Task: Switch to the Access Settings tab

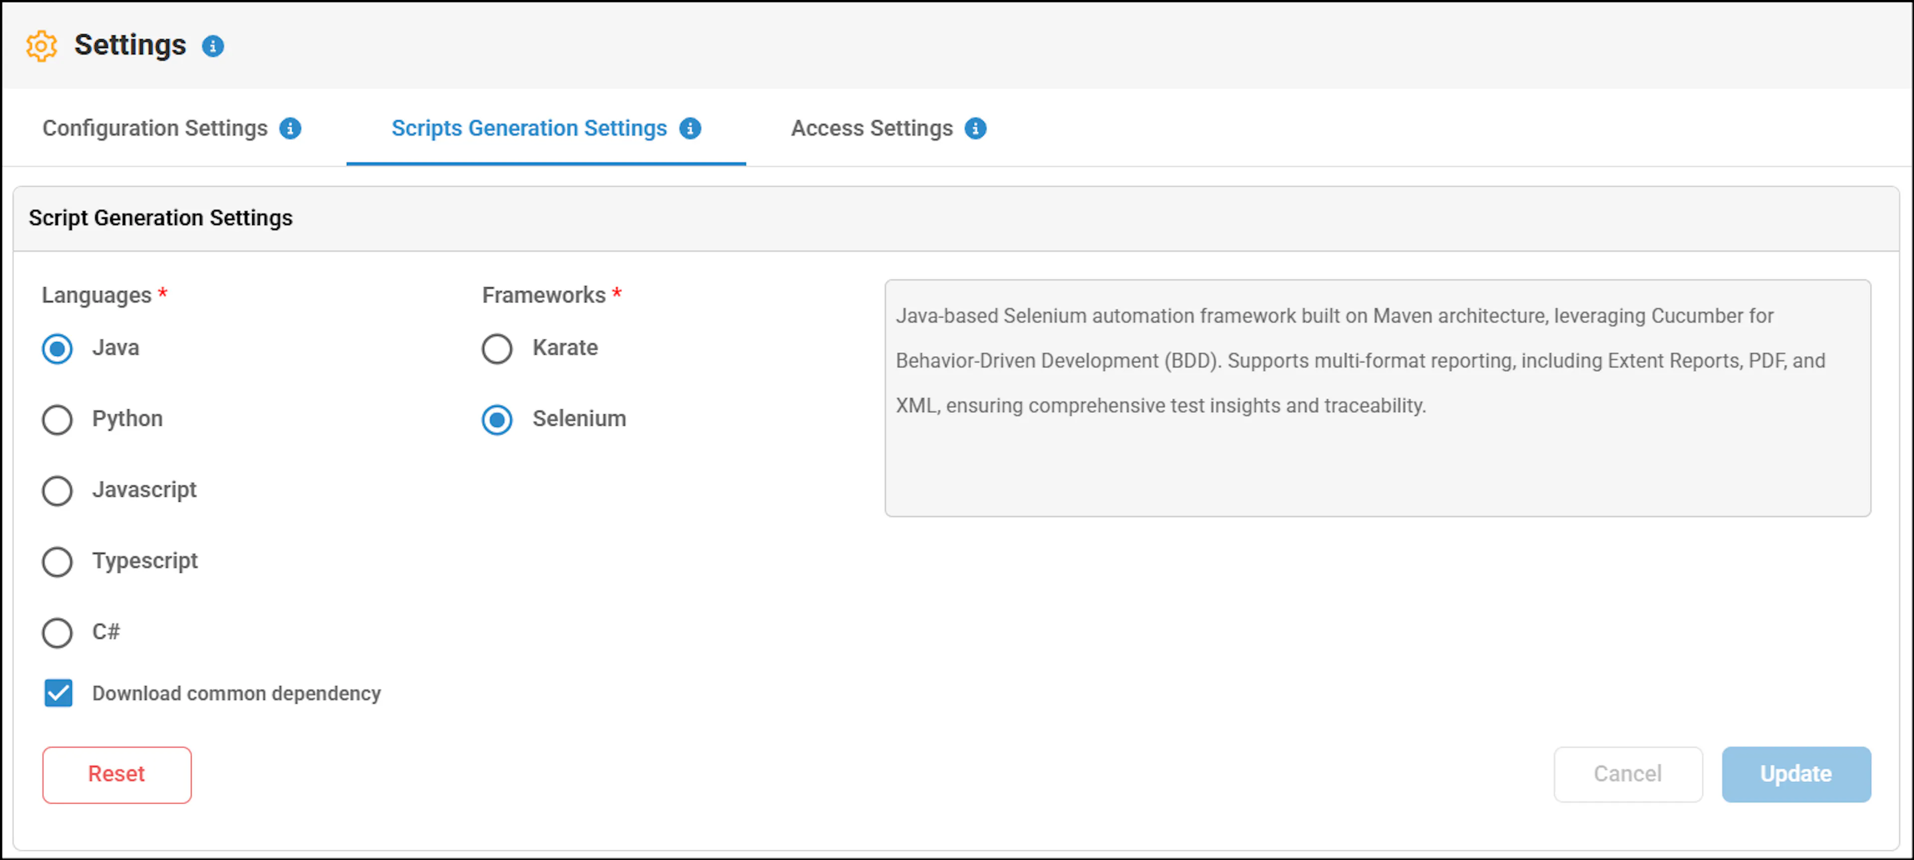Action: pos(872,129)
